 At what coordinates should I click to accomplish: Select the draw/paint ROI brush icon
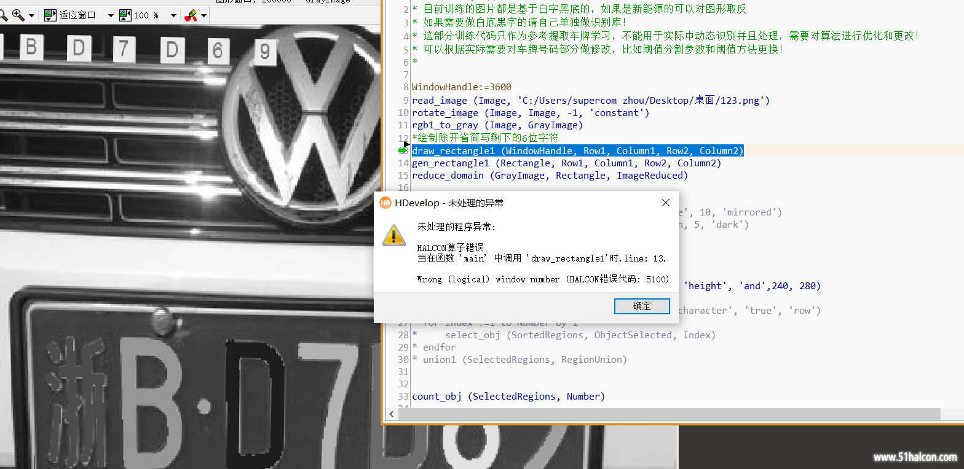[191, 15]
